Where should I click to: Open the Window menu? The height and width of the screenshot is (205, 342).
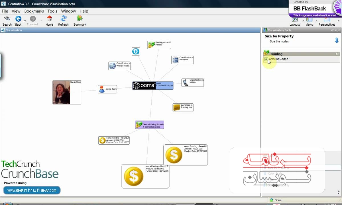pyautogui.click(x=68, y=11)
